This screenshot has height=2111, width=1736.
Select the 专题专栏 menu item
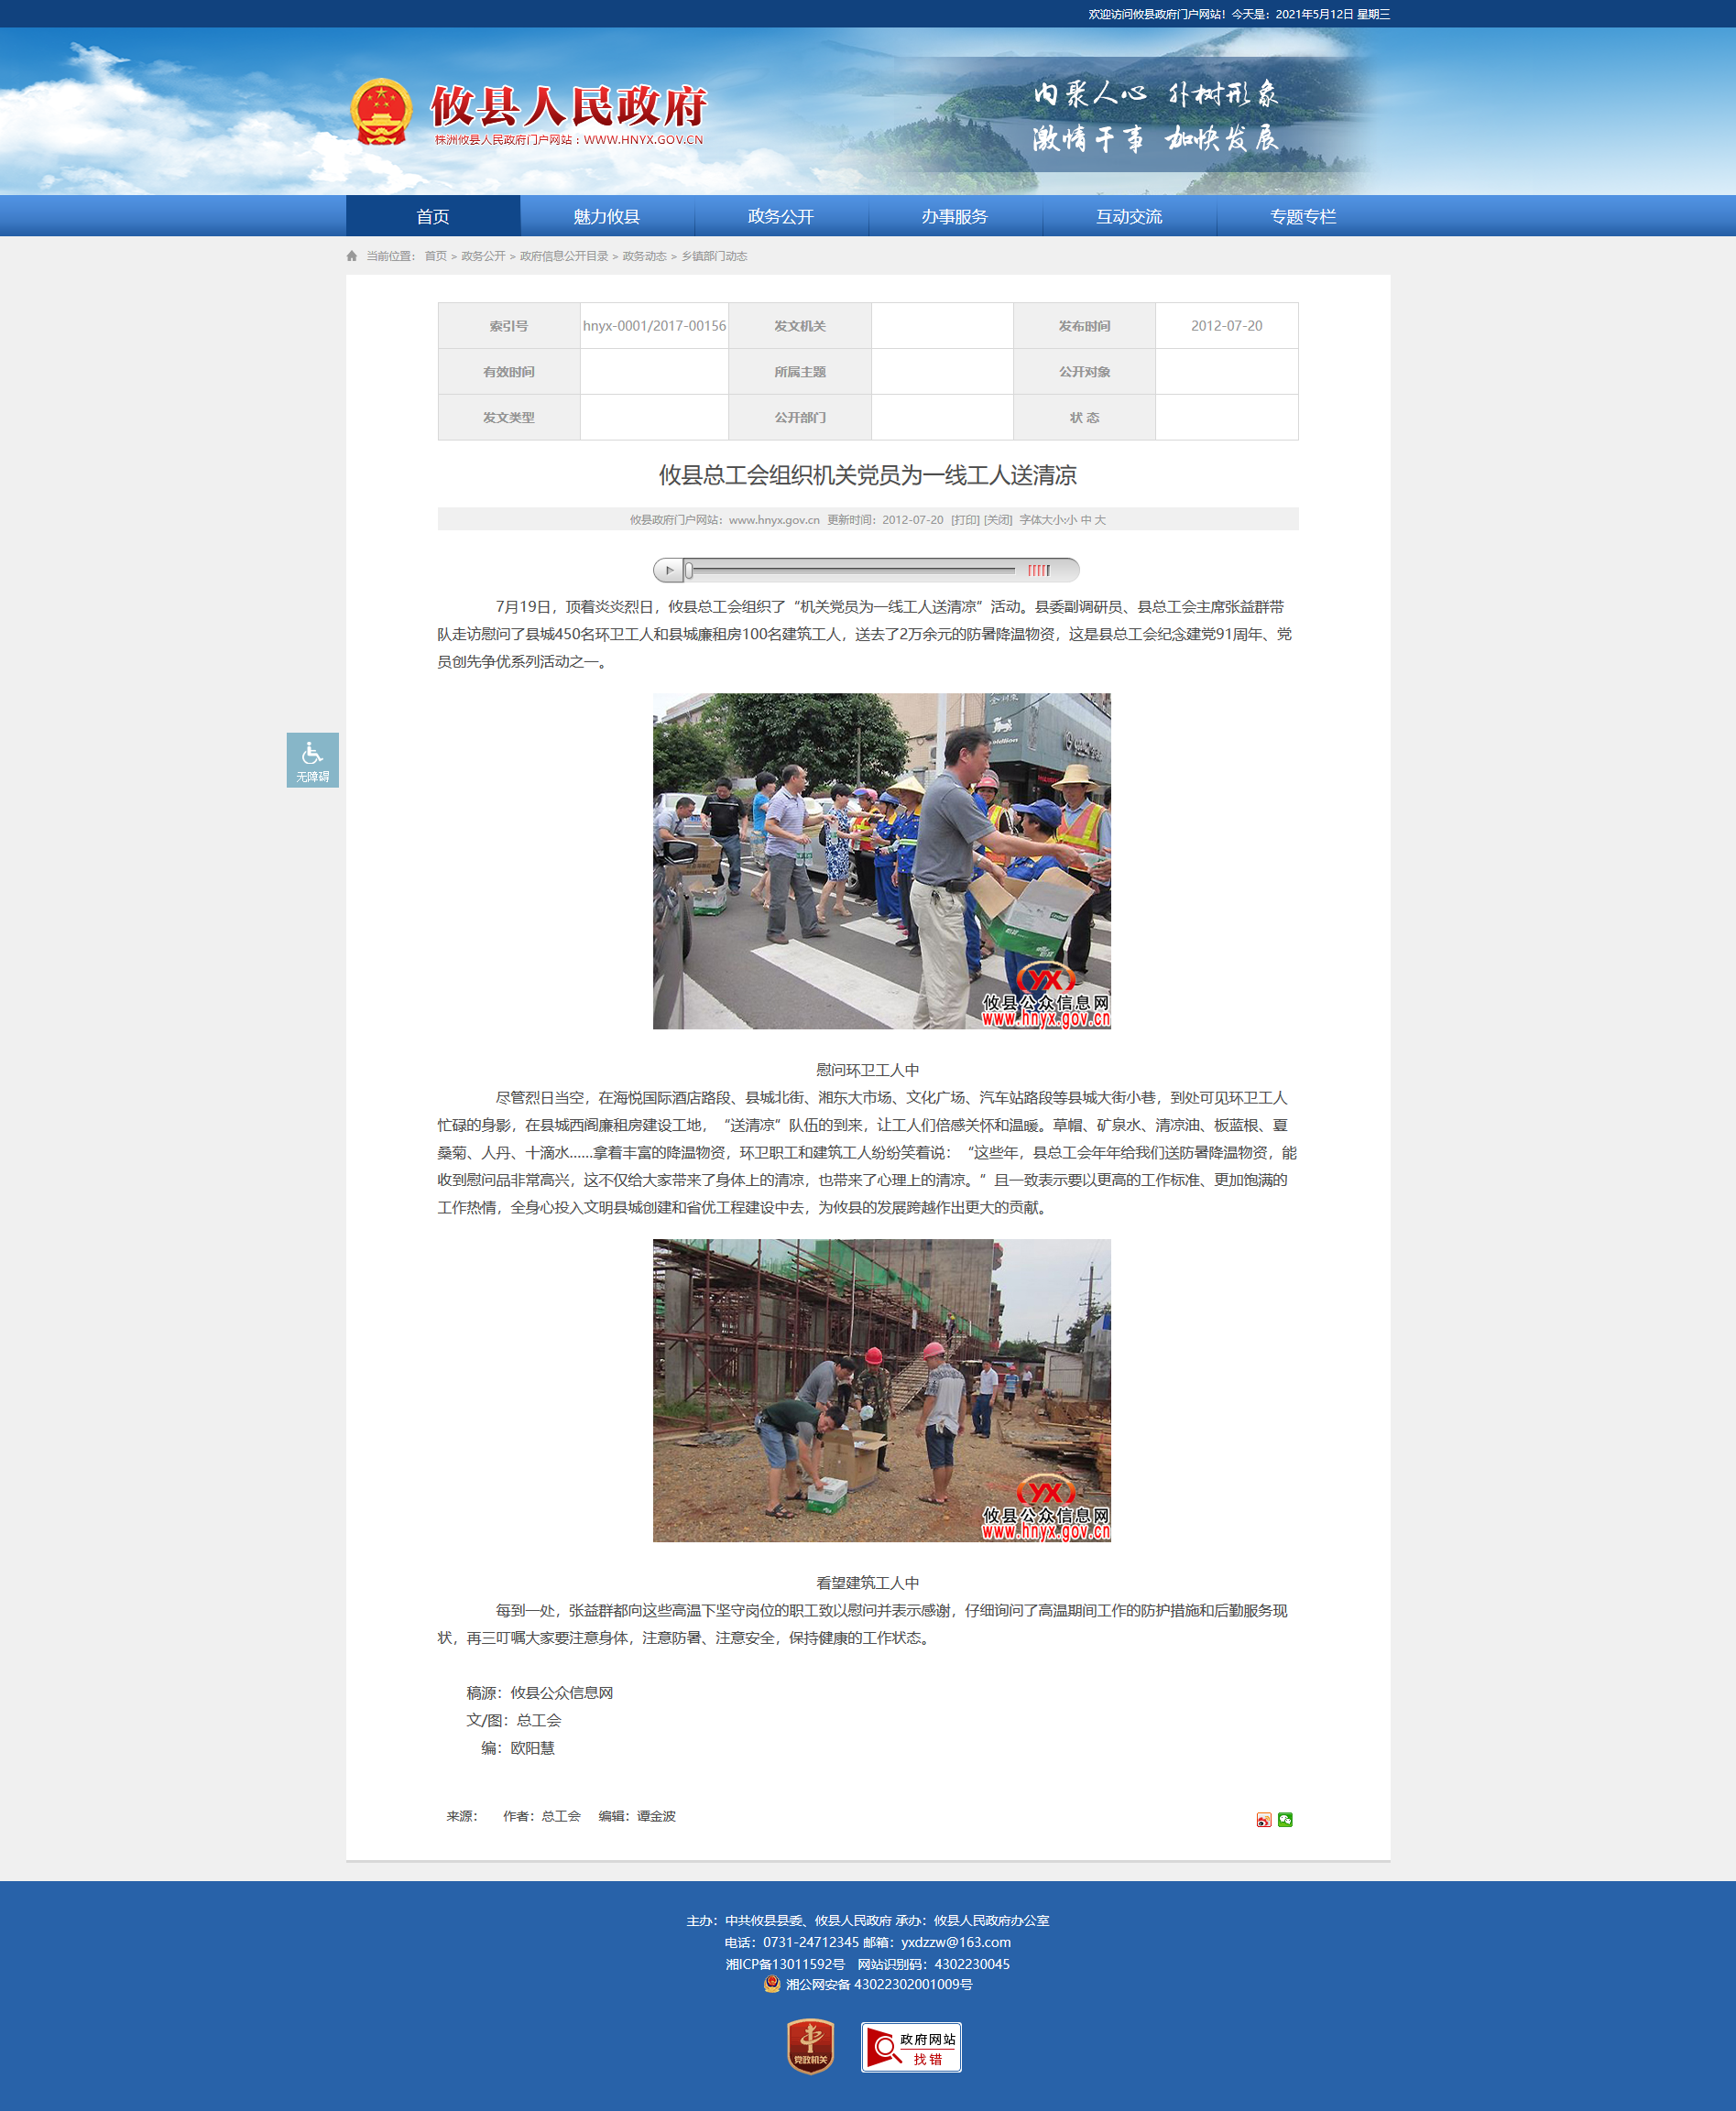[x=1303, y=216]
